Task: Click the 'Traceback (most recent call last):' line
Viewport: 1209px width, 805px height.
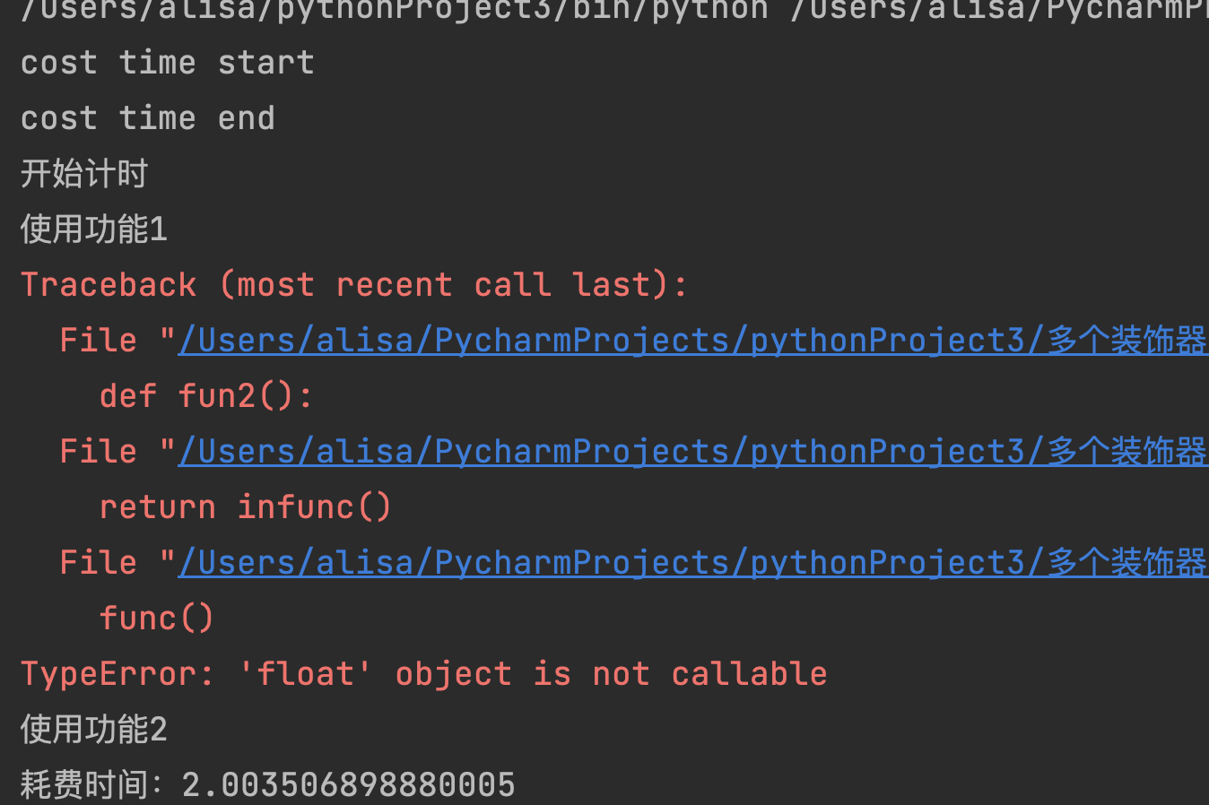Action: [x=354, y=285]
